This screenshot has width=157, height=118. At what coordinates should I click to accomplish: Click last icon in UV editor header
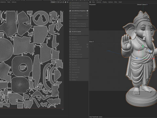[68, 2]
